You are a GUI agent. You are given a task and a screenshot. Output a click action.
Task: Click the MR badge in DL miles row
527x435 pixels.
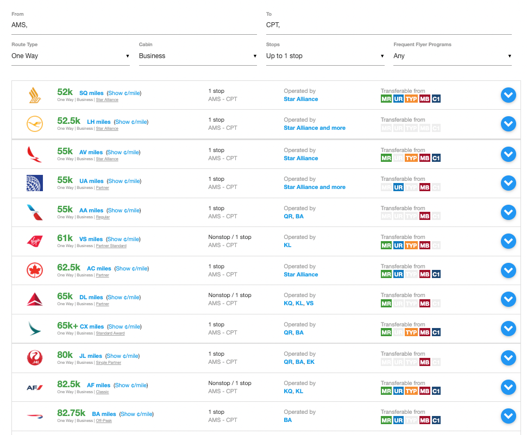coord(386,304)
